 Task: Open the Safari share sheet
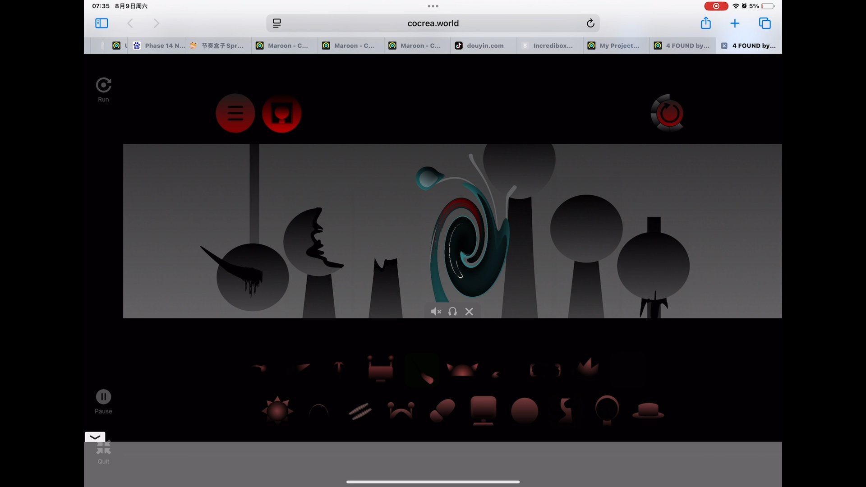tap(705, 23)
